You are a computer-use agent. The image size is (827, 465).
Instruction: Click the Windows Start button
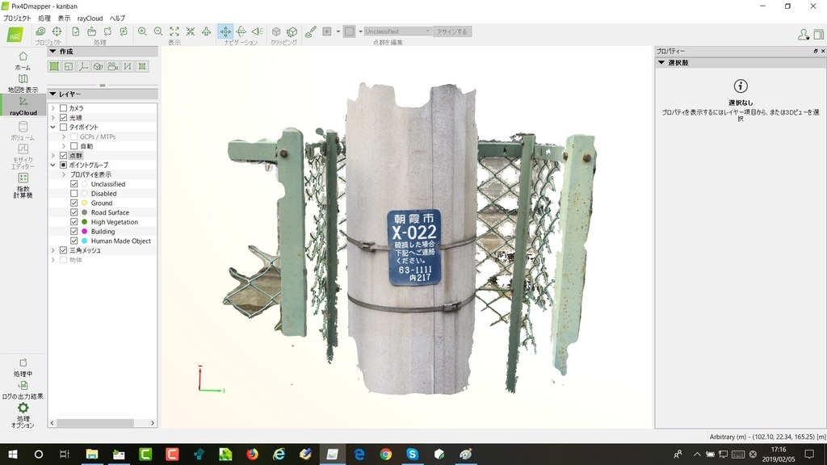[x=13, y=454]
